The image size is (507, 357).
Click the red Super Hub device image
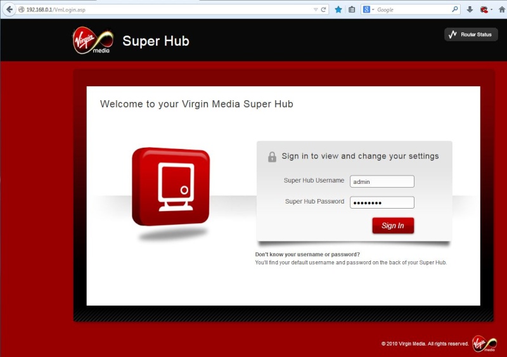(x=170, y=186)
